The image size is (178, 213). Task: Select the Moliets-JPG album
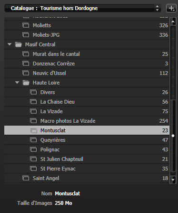pyautogui.click(x=87, y=35)
